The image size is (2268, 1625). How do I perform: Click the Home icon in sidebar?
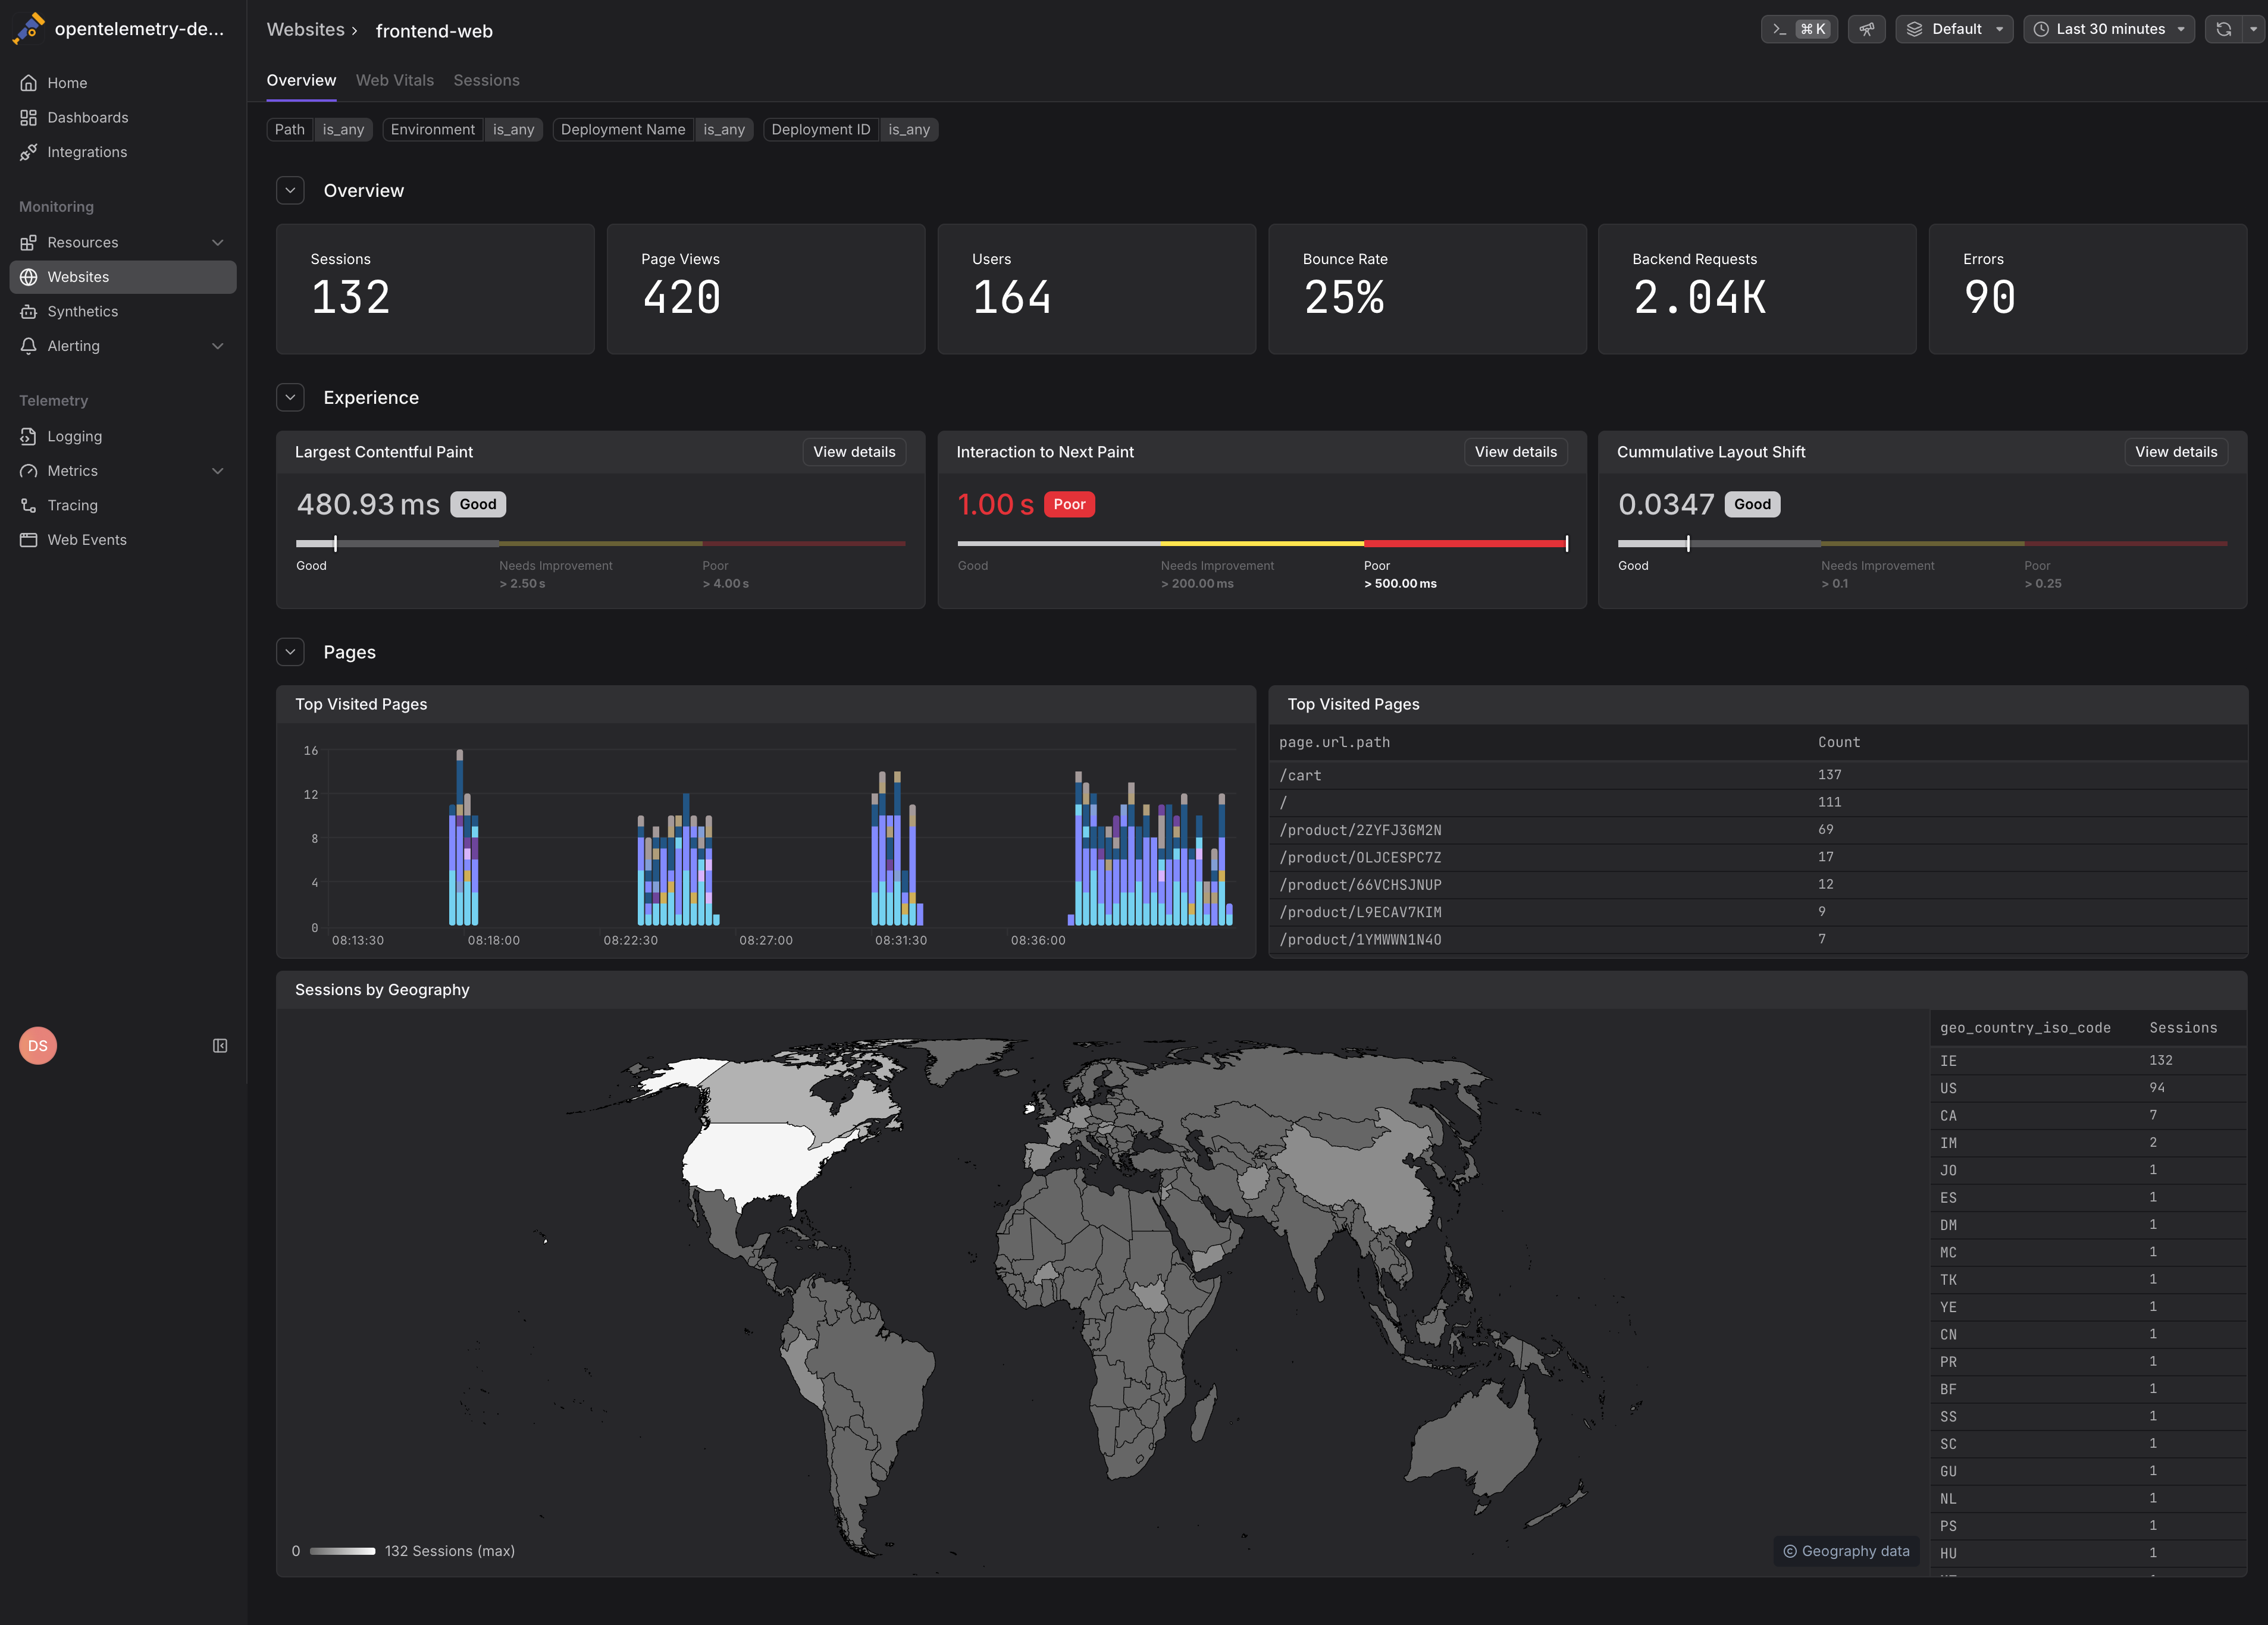(x=28, y=83)
